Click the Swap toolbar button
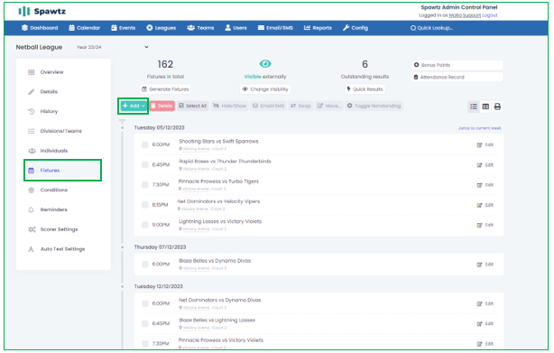Image resolution: width=554 pixels, height=353 pixels. pos(300,106)
